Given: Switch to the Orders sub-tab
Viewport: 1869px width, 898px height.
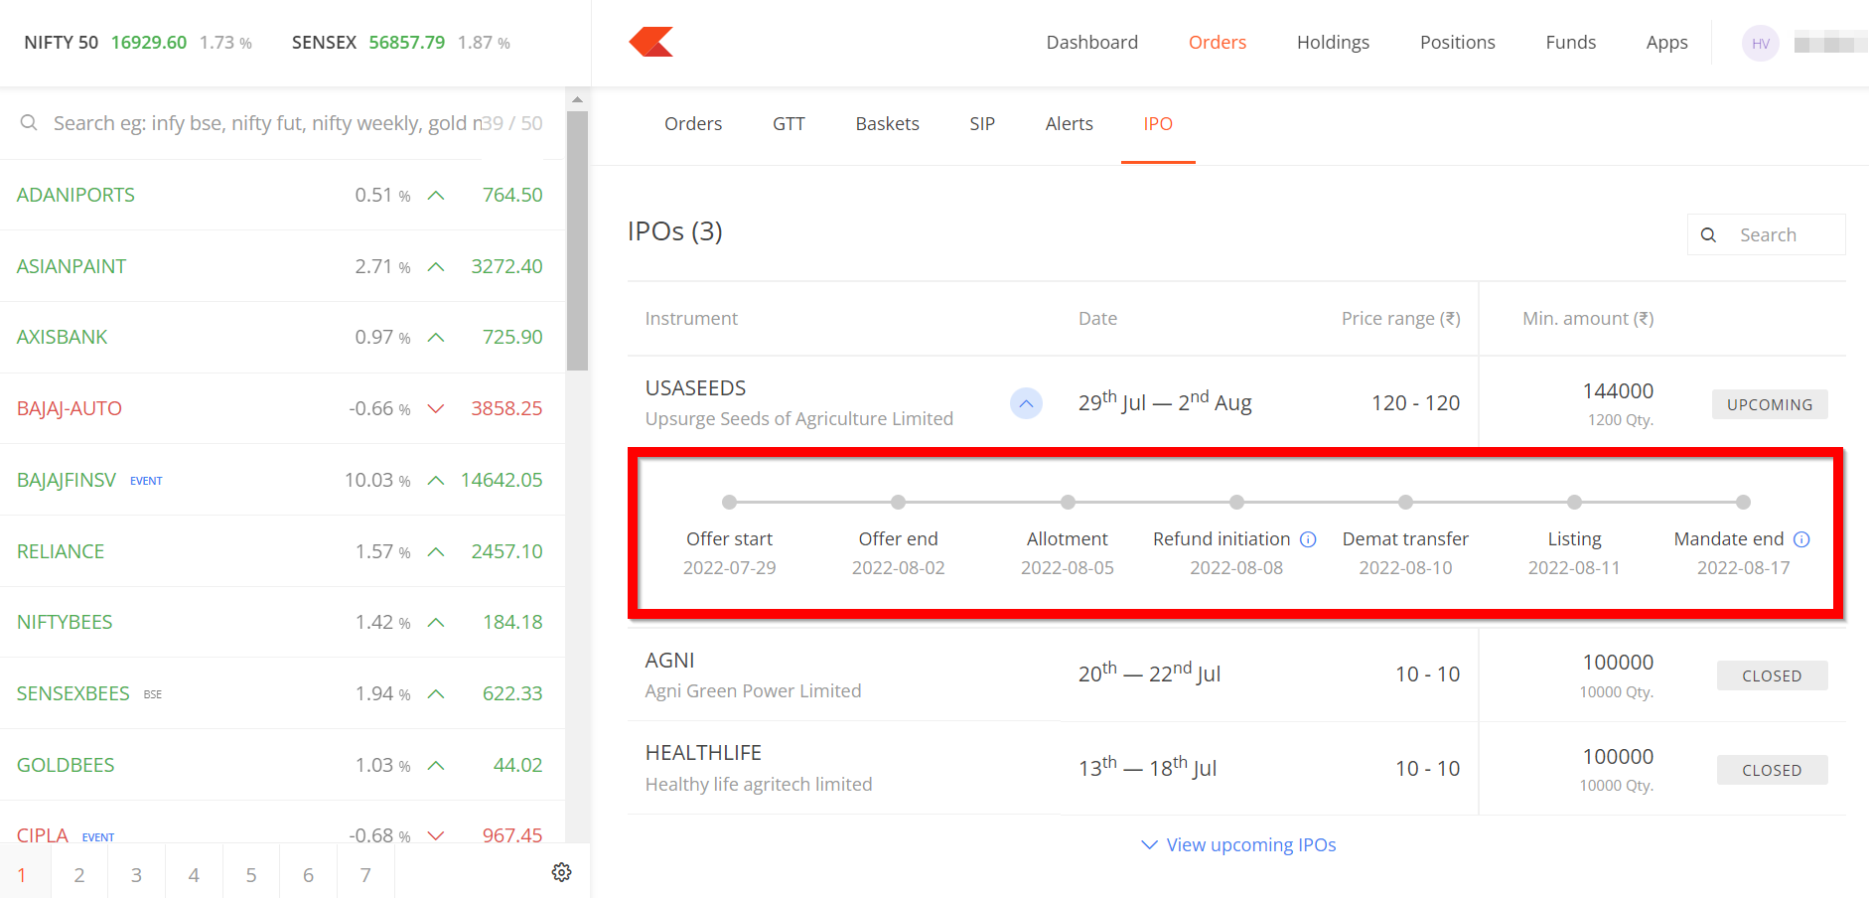Looking at the screenshot, I should (x=693, y=124).
